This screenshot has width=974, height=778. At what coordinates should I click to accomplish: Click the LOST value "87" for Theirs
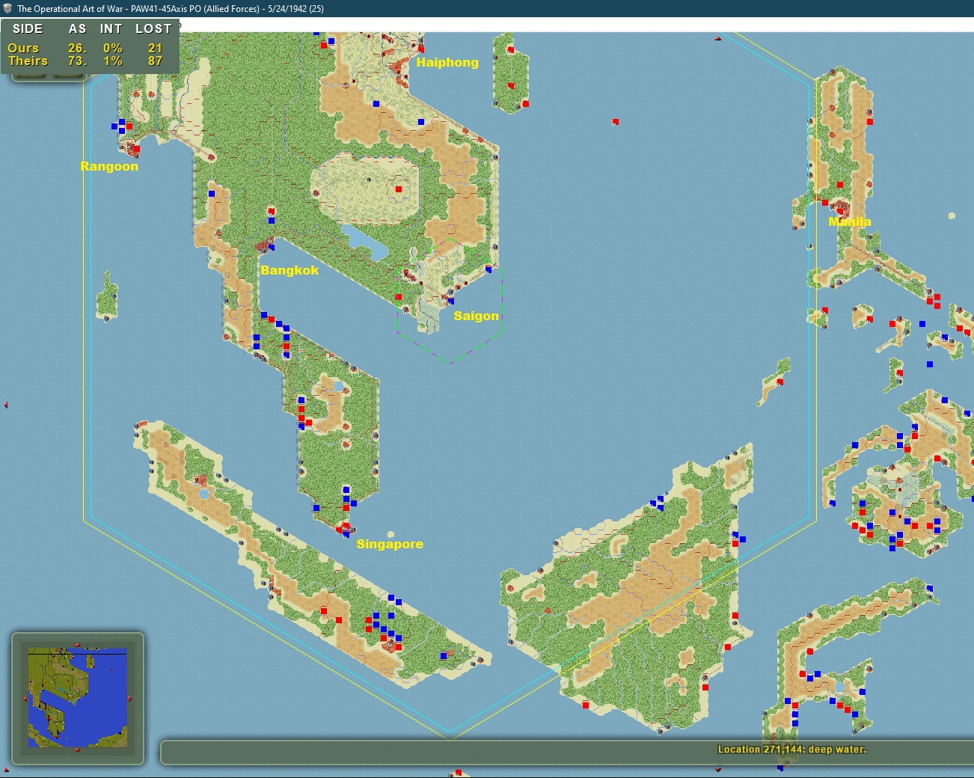click(156, 61)
